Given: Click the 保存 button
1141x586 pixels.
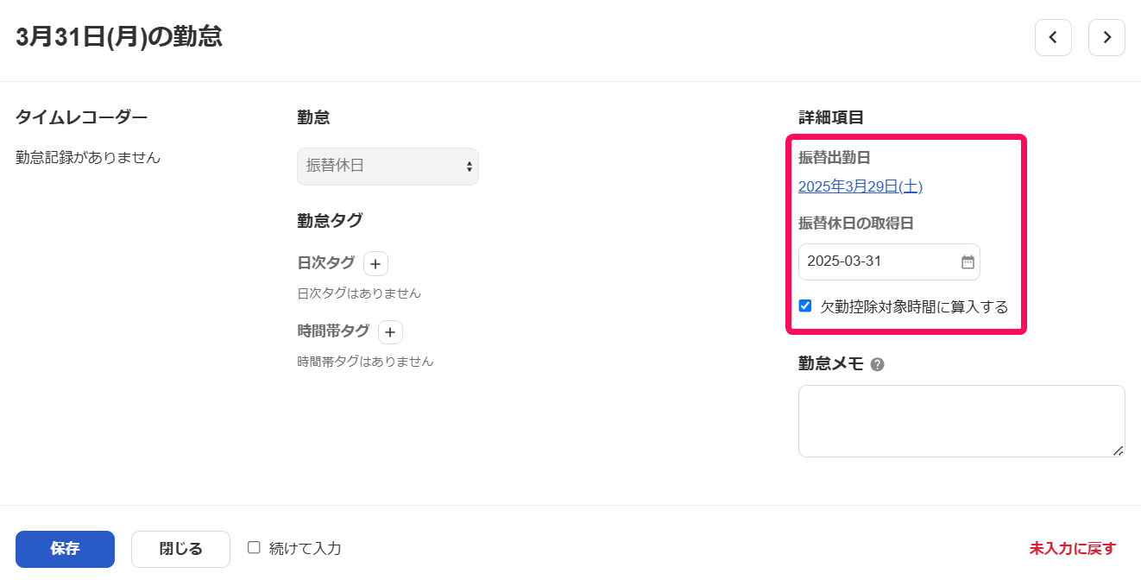Looking at the screenshot, I should click(65, 549).
